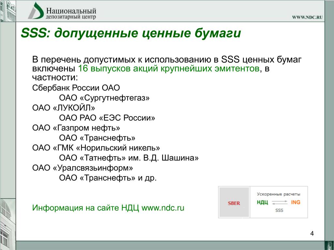Click the 'SSS' label under the arrows
This screenshot has height=250, width=334.
279,210
